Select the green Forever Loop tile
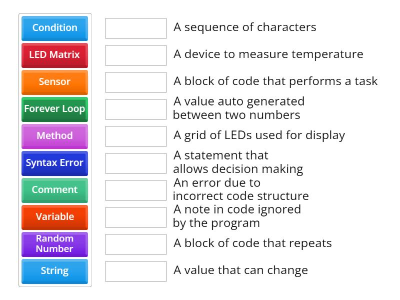The height and width of the screenshot is (300, 400). pos(54,109)
